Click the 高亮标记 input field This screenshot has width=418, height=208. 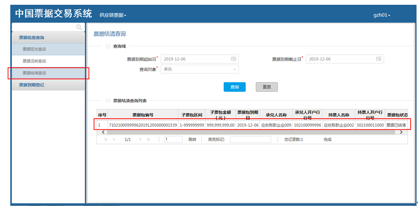[250, 140]
